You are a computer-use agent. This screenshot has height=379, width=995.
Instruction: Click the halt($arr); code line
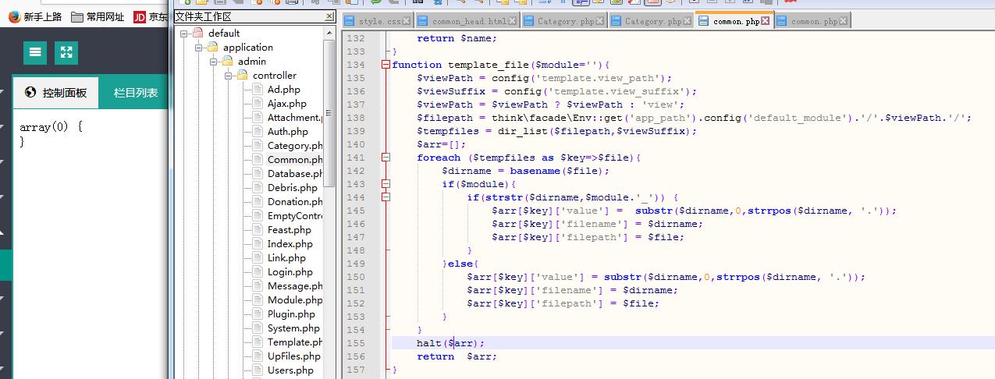point(450,343)
